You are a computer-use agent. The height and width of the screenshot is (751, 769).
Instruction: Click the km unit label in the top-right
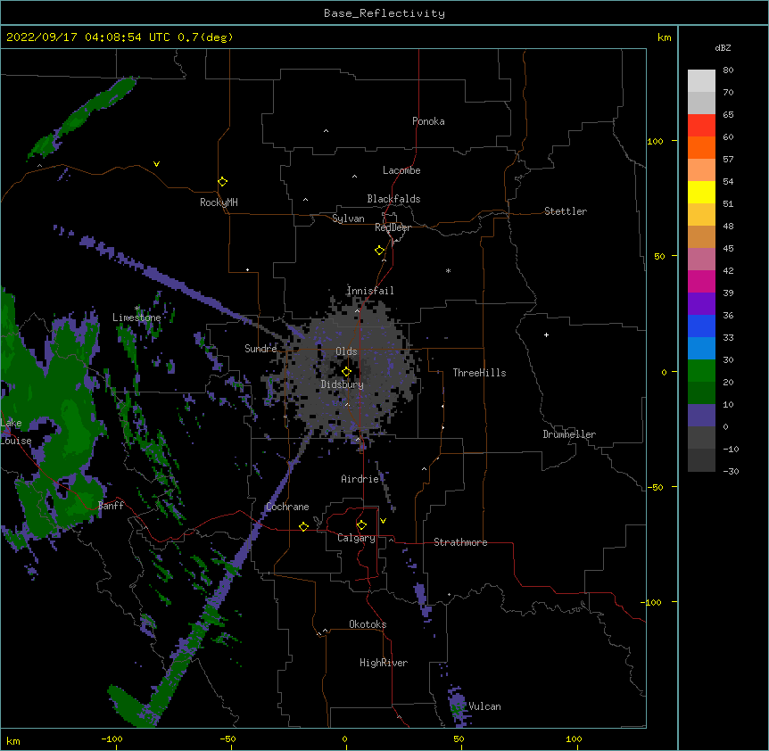point(664,37)
